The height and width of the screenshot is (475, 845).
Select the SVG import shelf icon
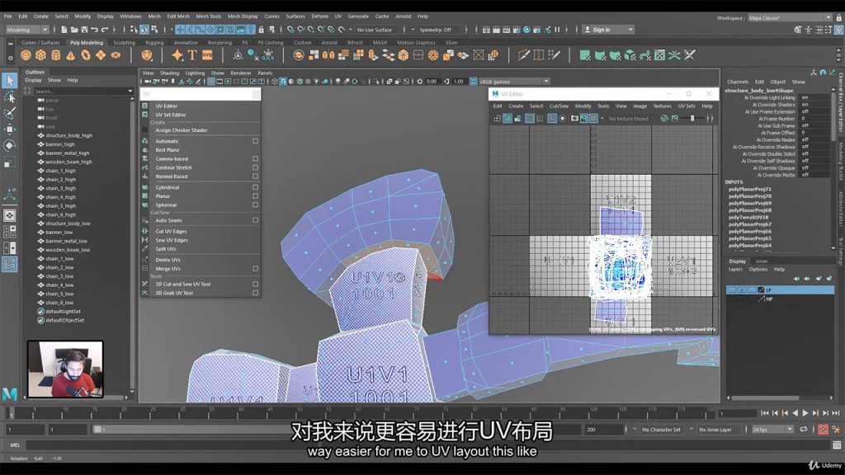click(207, 55)
